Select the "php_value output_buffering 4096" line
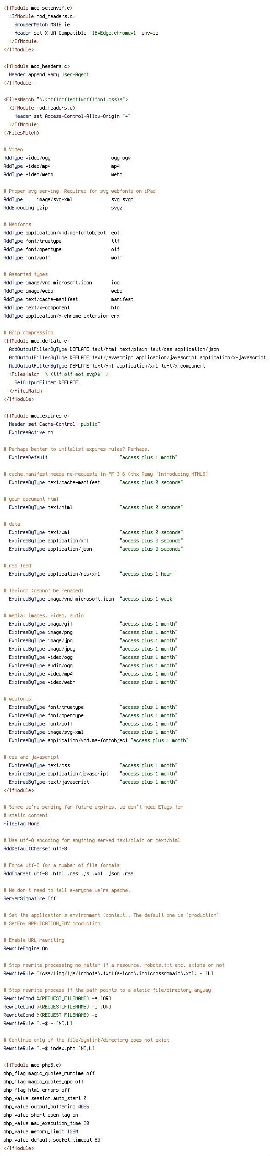This screenshot has height=1156, width=270. click(46, 1107)
